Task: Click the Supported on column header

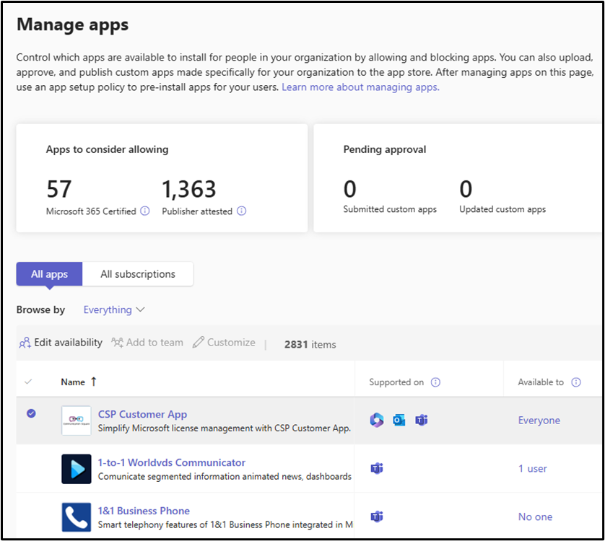Action: [x=396, y=382]
